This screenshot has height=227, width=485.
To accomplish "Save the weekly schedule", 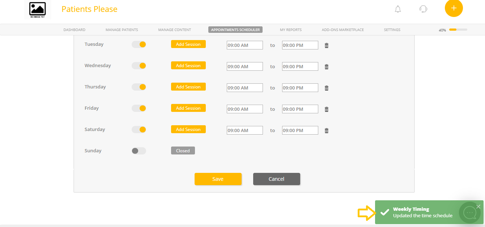I will click(218, 179).
